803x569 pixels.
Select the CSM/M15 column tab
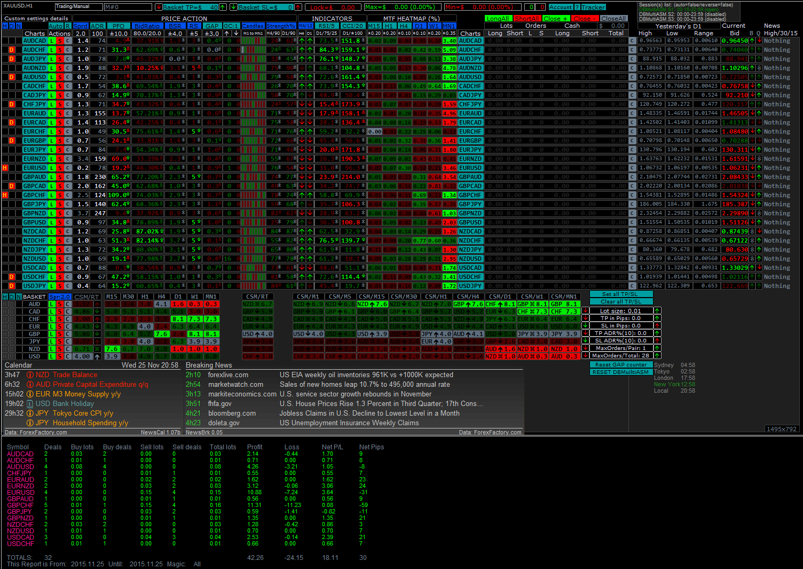pos(372,297)
